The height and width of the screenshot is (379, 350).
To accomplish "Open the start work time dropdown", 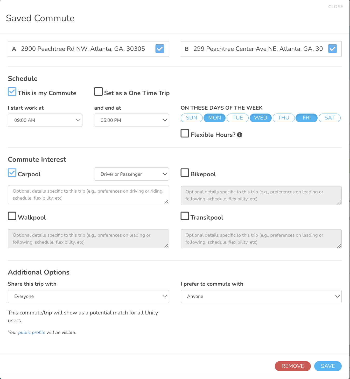I will tap(45, 120).
